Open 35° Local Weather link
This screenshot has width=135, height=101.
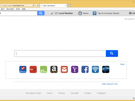[64, 13]
